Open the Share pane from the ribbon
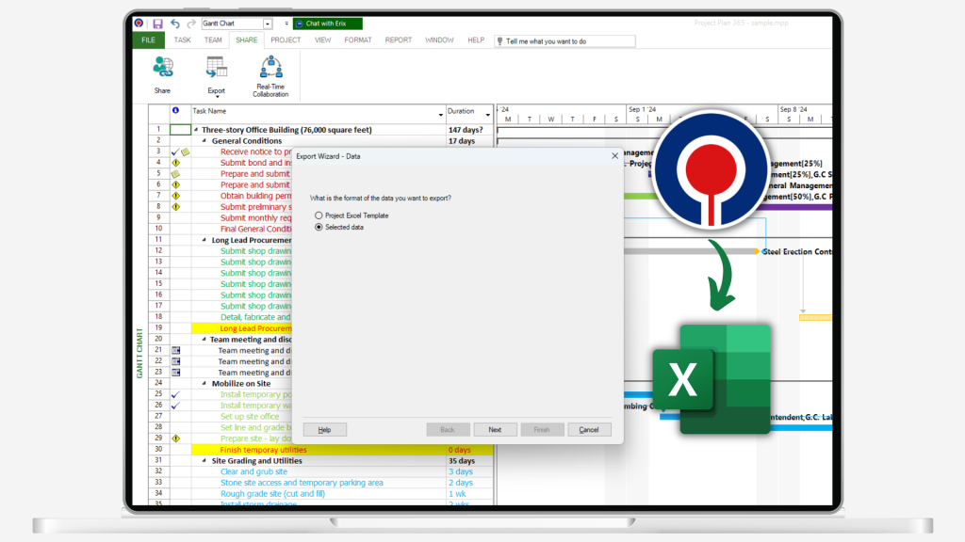 pos(162,67)
